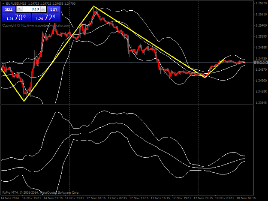The width and height of the screenshot is (268, 201).
Task: Decrease lot volume with down arrow
Action: (x=19, y=9)
